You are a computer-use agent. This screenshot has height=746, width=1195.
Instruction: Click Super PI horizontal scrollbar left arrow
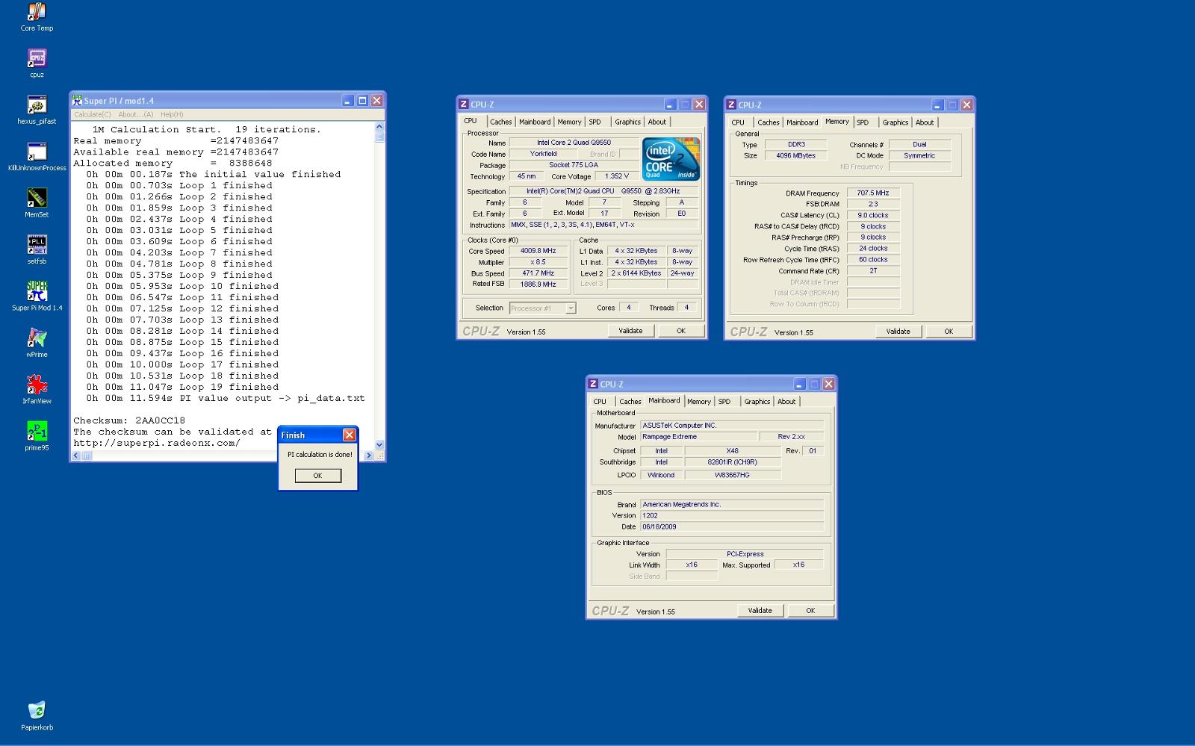76,456
